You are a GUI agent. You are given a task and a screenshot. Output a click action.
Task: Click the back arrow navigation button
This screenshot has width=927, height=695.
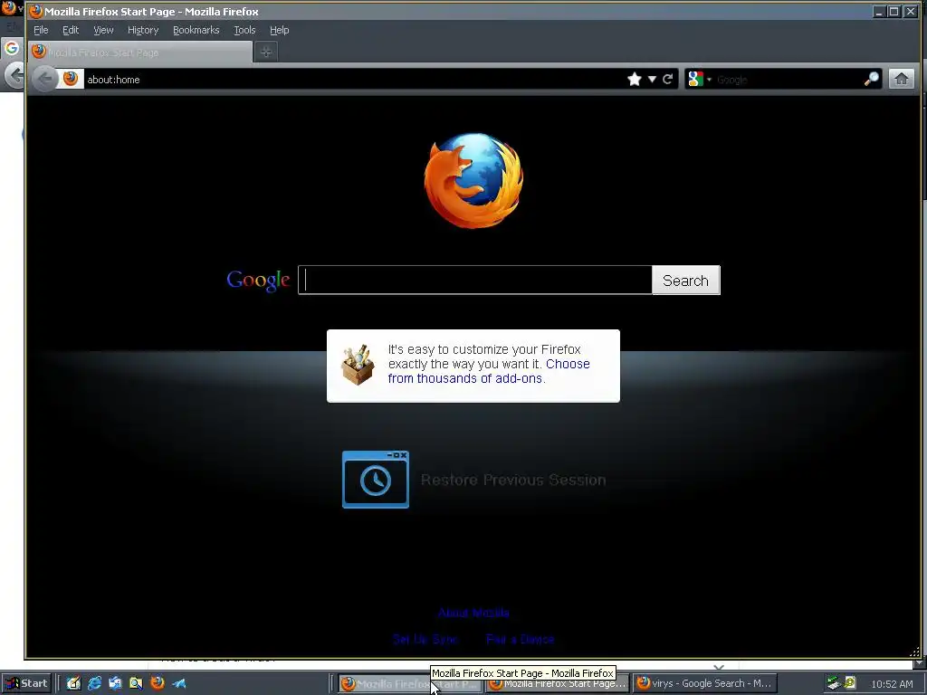tap(45, 80)
